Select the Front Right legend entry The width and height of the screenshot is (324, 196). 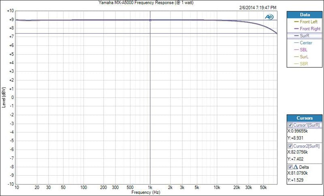[x=309, y=29]
